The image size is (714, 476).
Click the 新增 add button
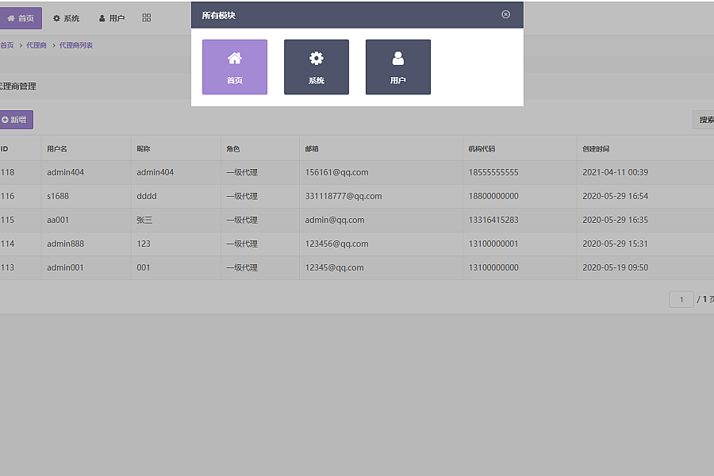16,120
